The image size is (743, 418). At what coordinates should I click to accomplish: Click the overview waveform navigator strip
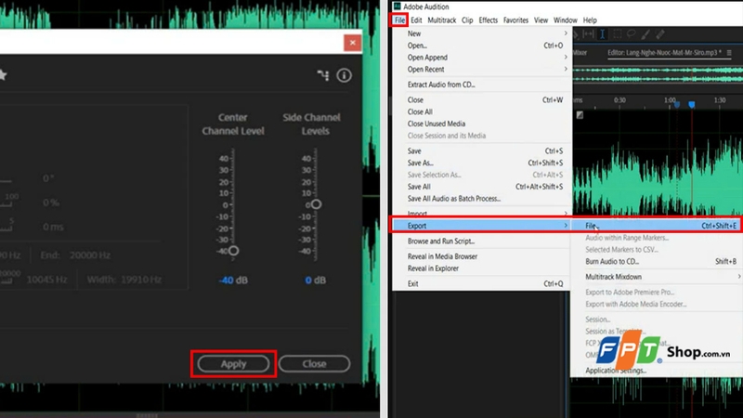(658, 74)
